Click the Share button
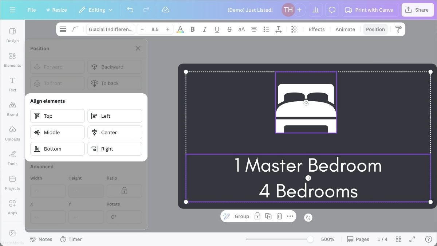This screenshot has height=246, width=437. coord(418,10)
